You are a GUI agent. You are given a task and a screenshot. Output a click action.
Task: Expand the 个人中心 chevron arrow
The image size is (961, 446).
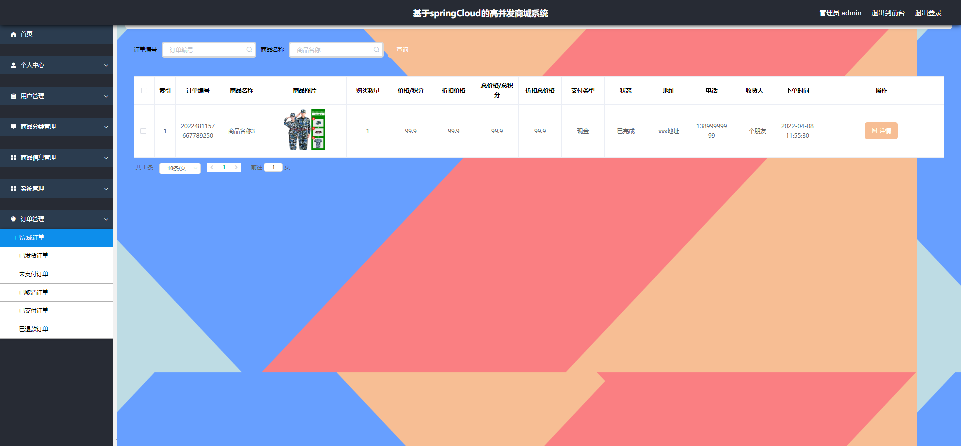106,65
